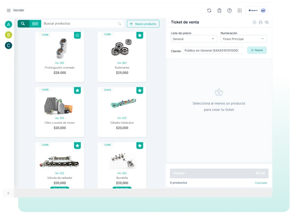Open the apps grid icon
The image size is (293, 216).
[x=239, y=11]
